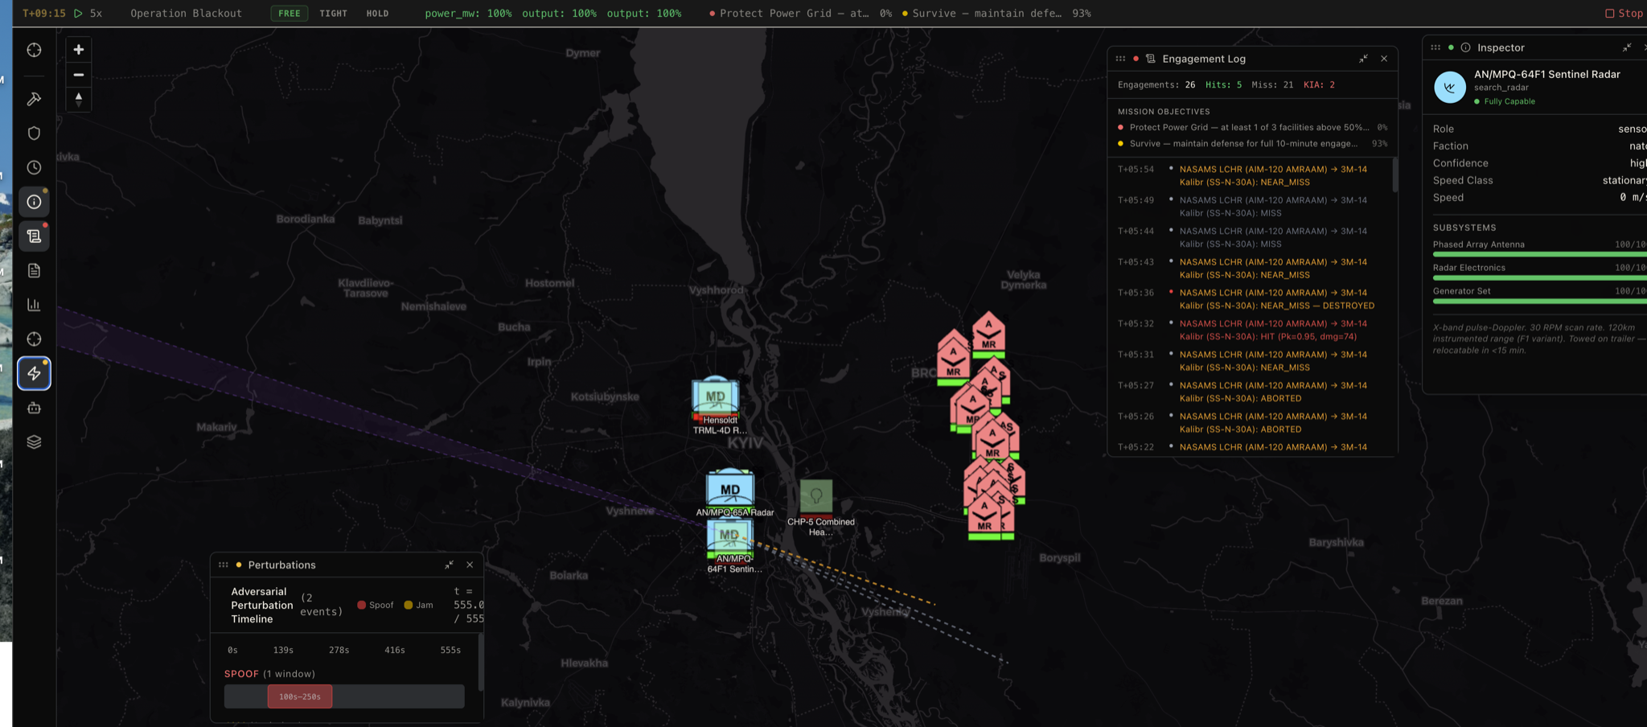Open the robot agent icon in sidebar
This screenshot has width=1647, height=727.
click(x=34, y=408)
